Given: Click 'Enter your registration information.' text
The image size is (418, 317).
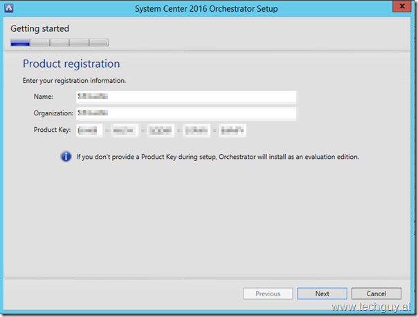Looking at the screenshot, I should [x=74, y=81].
